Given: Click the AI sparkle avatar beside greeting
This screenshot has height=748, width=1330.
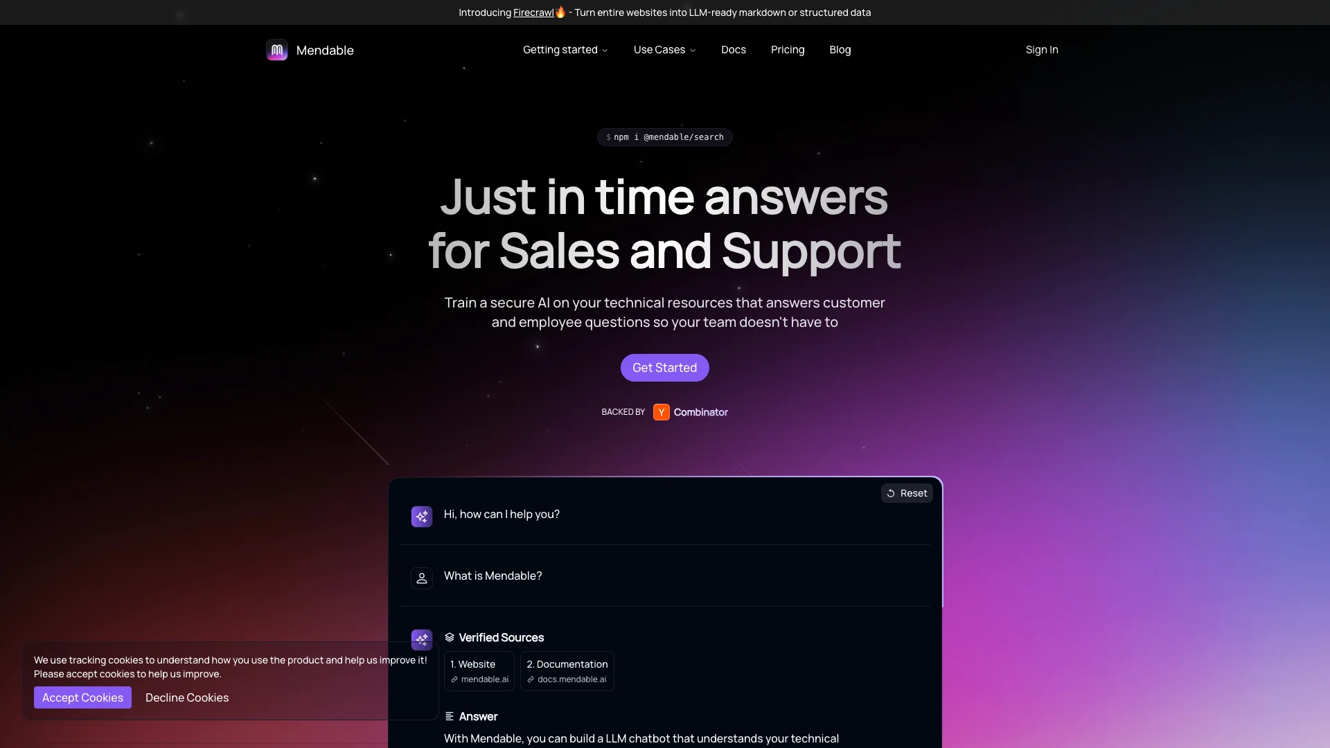Looking at the screenshot, I should point(422,517).
